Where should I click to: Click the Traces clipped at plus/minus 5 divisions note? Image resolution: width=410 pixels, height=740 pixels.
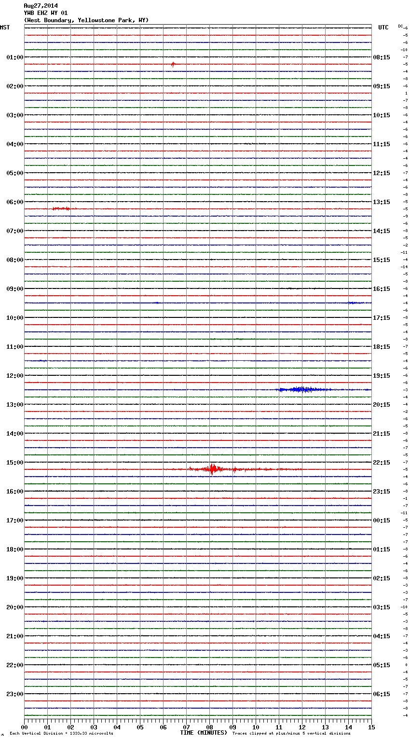[291, 734]
